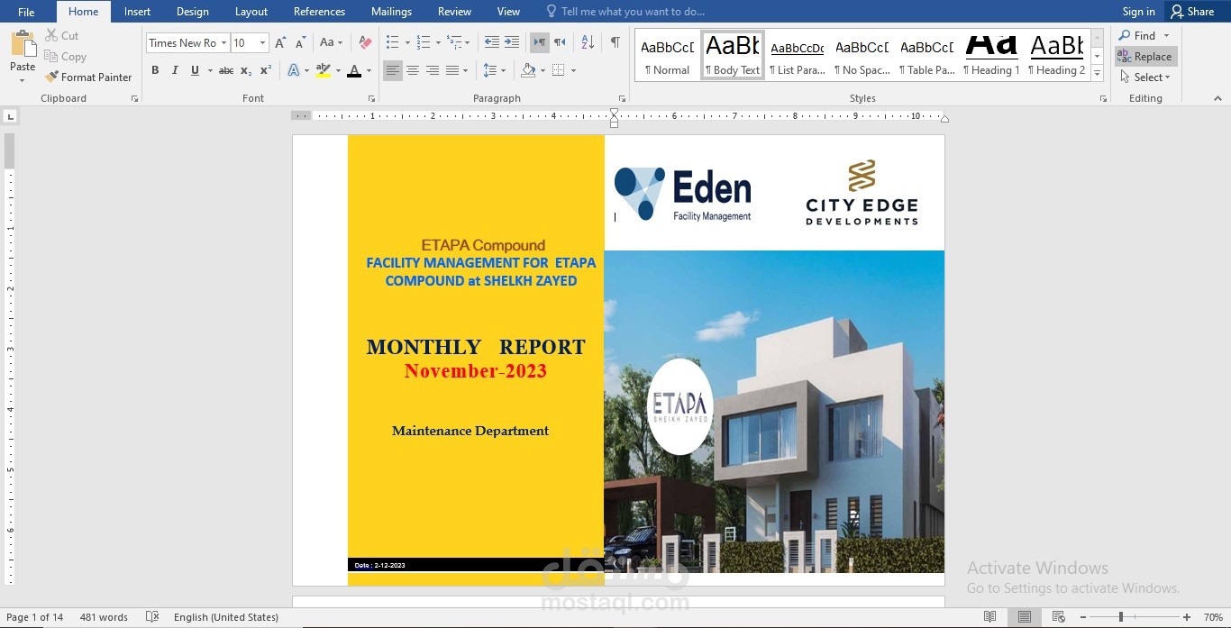Image resolution: width=1231 pixels, height=628 pixels.
Task: Shrink font size with smaller A icon
Action: pos(300,42)
